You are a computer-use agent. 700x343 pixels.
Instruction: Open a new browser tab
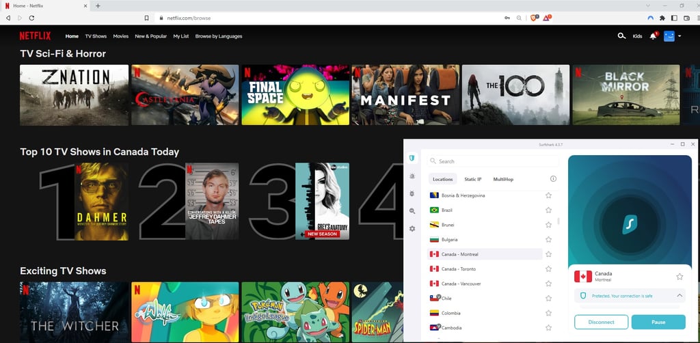coord(98,5)
